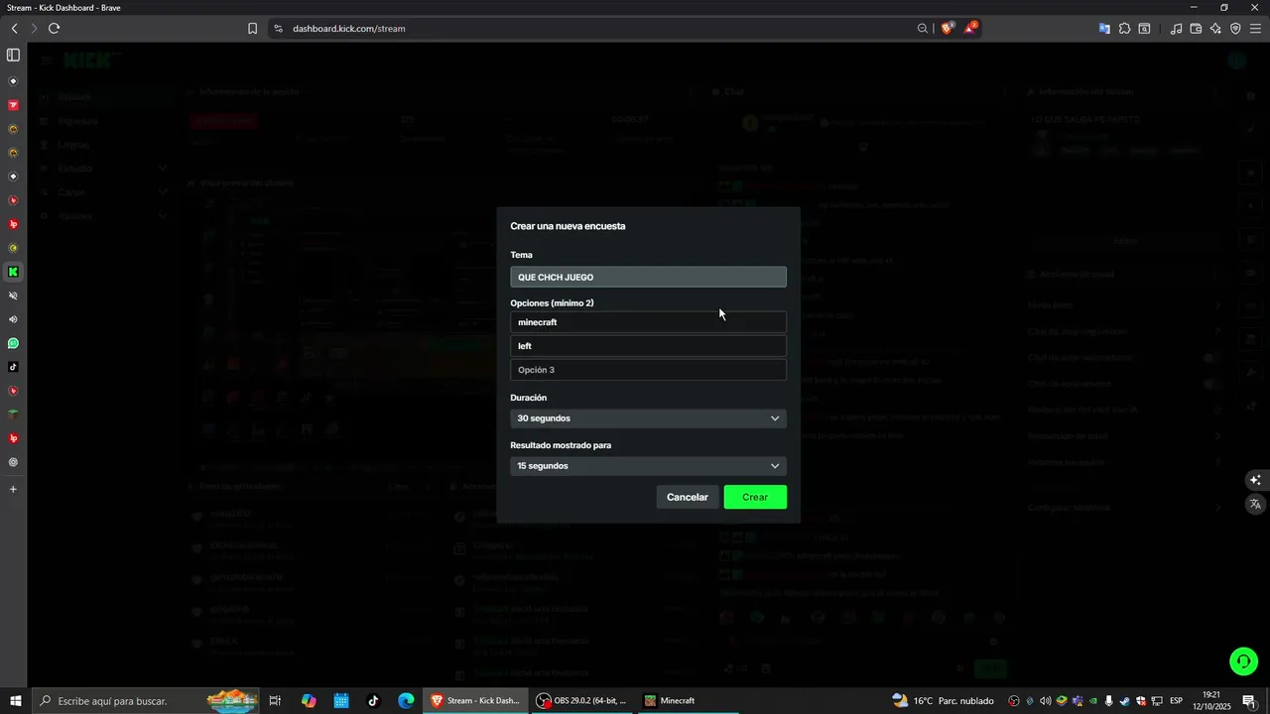Open the Brave playlist music note icon
Image resolution: width=1270 pixels, height=714 pixels.
click(x=1176, y=29)
